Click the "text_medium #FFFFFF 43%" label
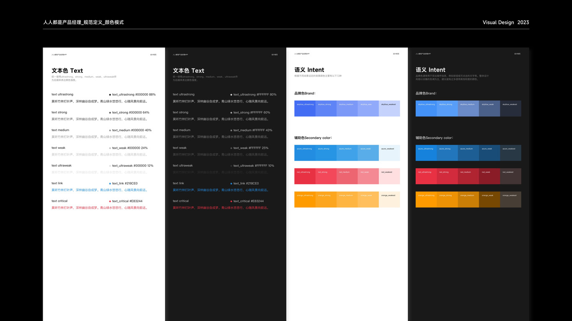The height and width of the screenshot is (321, 572). click(x=253, y=130)
